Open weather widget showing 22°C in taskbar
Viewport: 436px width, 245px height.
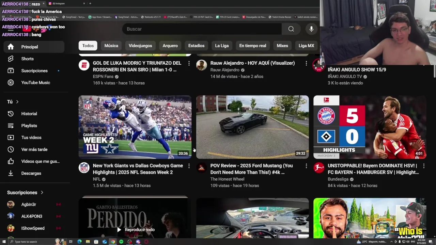[371, 242]
